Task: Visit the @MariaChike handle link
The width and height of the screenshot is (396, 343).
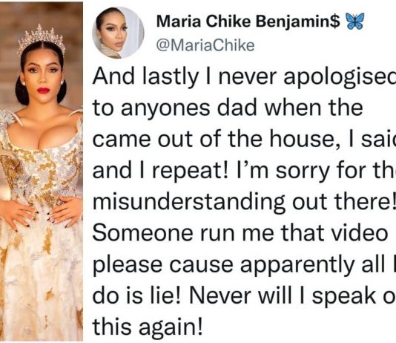Action: tap(205, 45)
